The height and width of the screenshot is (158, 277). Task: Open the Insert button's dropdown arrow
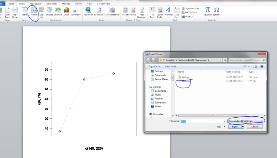[x=243, y=127]
